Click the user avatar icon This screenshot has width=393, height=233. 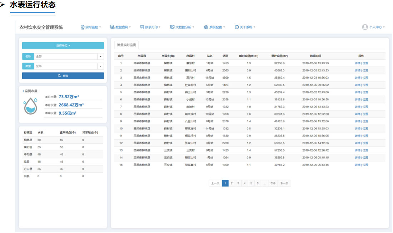coord(365,27)
